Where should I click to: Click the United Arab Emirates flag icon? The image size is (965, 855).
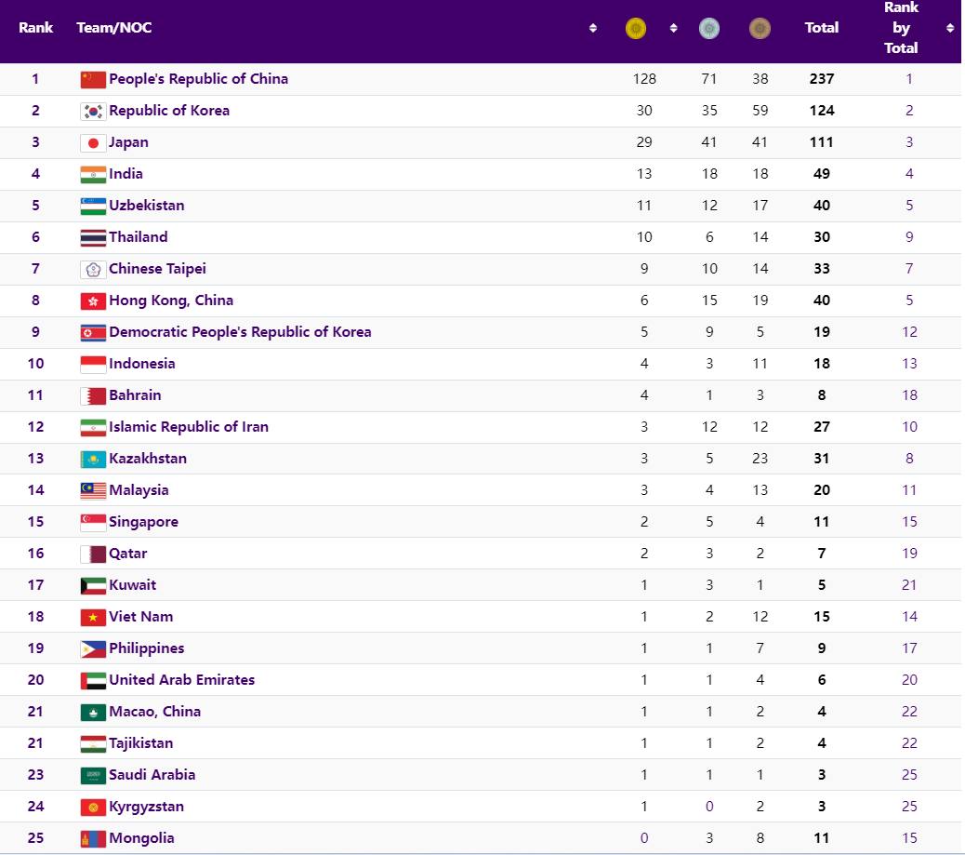click(93, 680)
